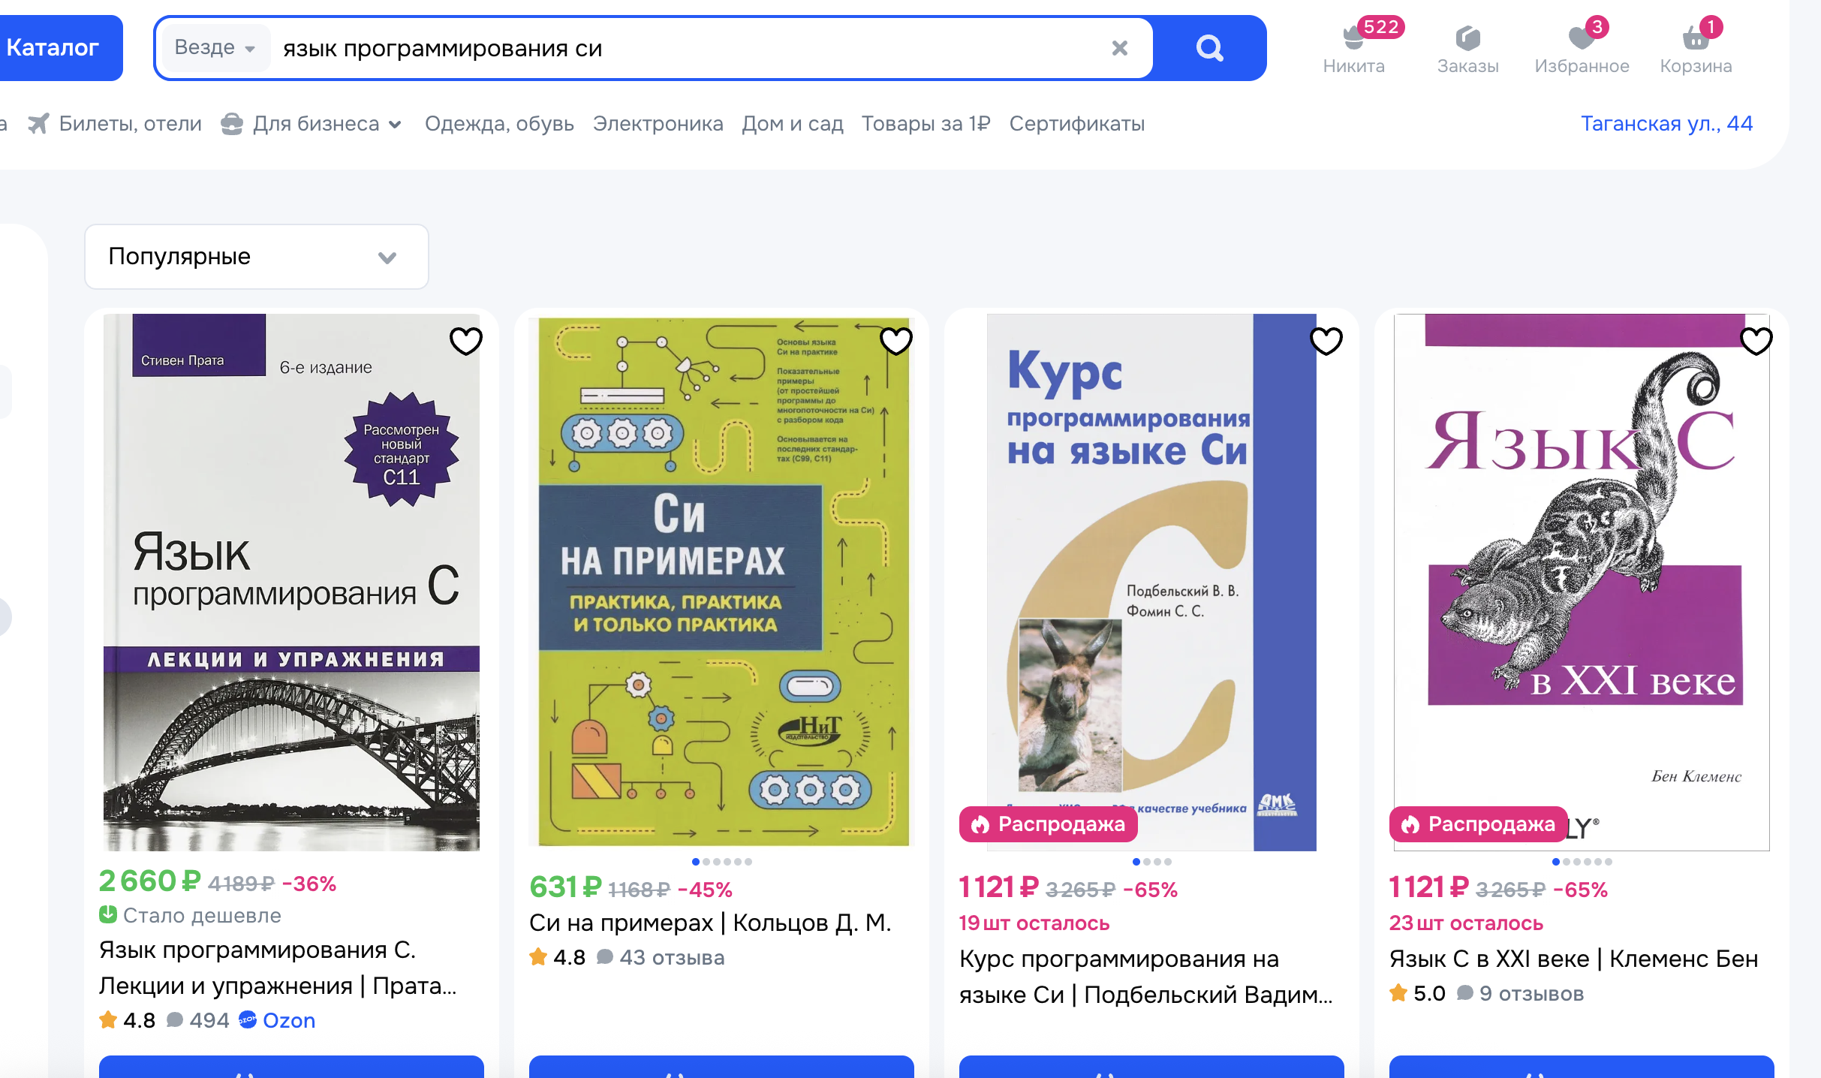The width and height of the screenshot is (1821, 1078).
Task: Open the Одежда, обувь category
Action: [x=499, y=124]
